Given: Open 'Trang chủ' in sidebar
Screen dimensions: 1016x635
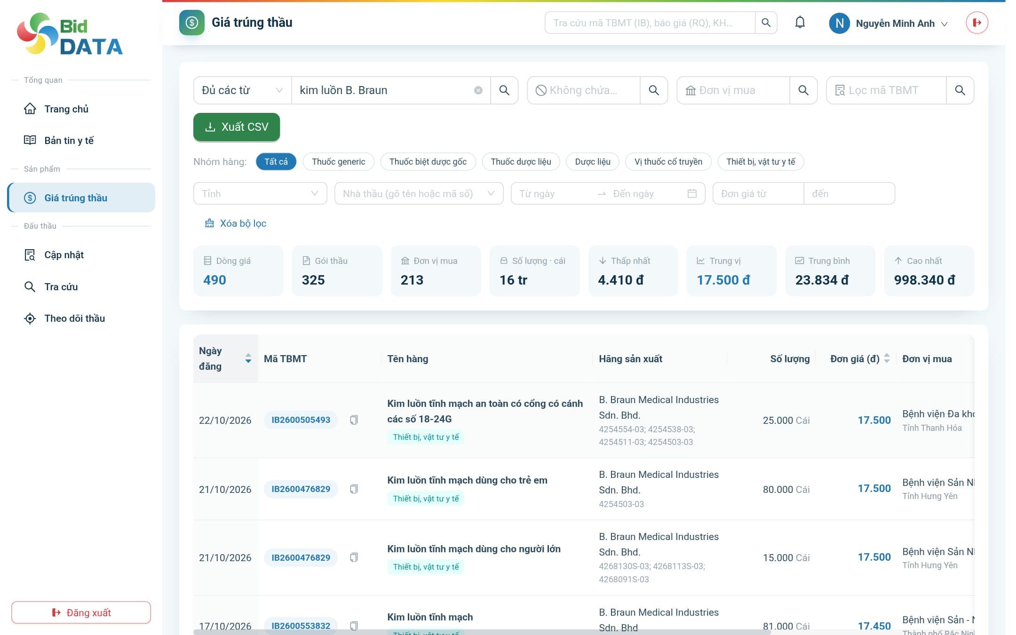Looking at the screenshot, I should pyautogui.click(x=81, y=109).
